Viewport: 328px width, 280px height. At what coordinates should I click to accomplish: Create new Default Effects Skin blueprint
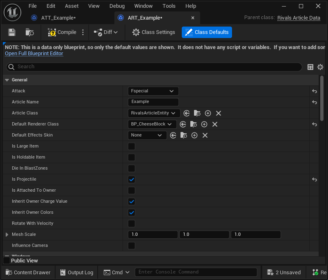pyautogui.click(x=194, y=135)
